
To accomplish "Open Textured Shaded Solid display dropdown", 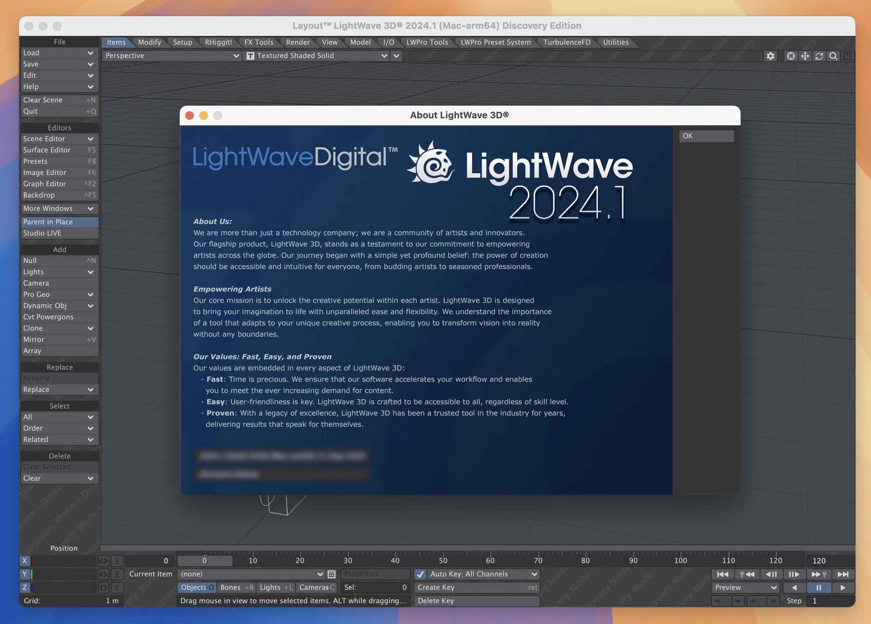I will pyautogui.click(x=316, y=56).
